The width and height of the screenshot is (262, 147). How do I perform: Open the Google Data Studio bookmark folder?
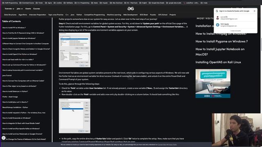click(x=156, y=3)
